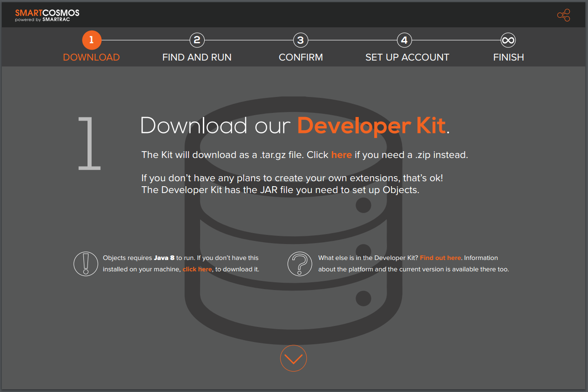Viewport: 588px width, 392px height.
Task: Select step 1 circle marker
Action: click(x=91, y=40)
